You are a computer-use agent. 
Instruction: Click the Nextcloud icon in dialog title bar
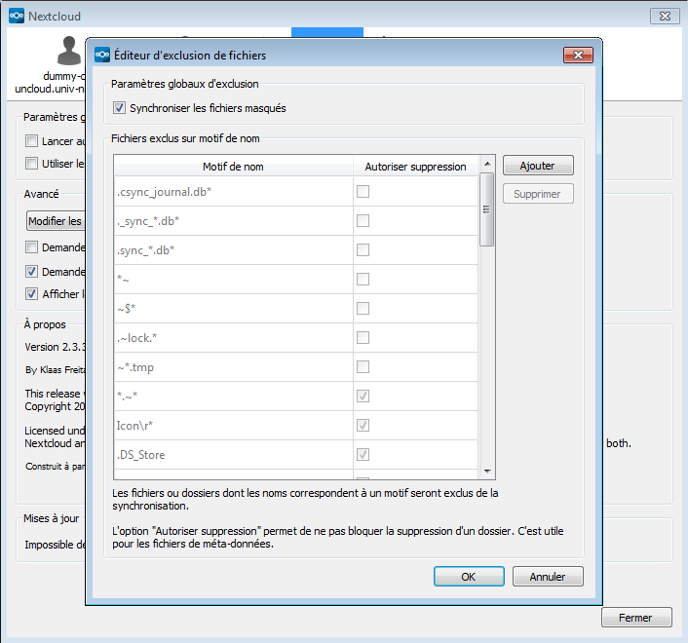coord(100,56)
